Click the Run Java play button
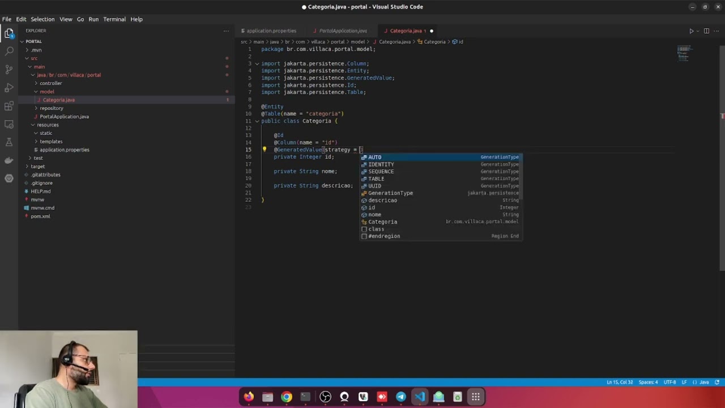Image resolution: width=725 pixels, height=408 pixels. [691, 31]
